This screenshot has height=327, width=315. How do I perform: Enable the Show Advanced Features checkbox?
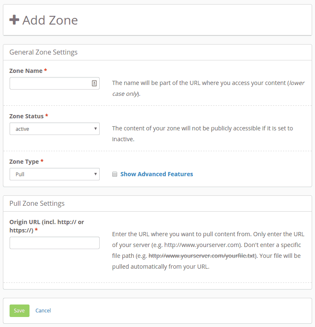(x=115, y=174)
